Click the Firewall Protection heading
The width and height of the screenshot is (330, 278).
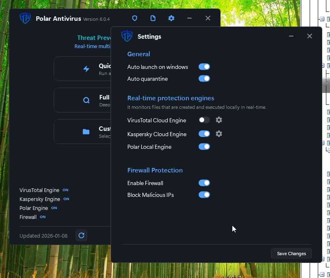pos(155,170)
